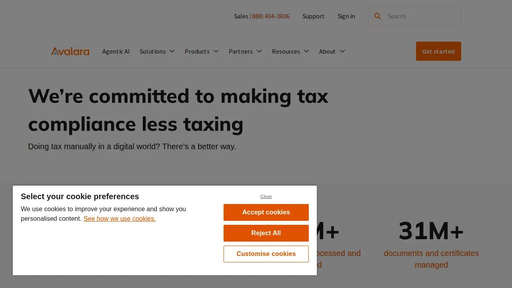The width and height of the screenshot is (512, 288).
Task: Open the Agentic AI menu item
Action: (x=116, y=51)
